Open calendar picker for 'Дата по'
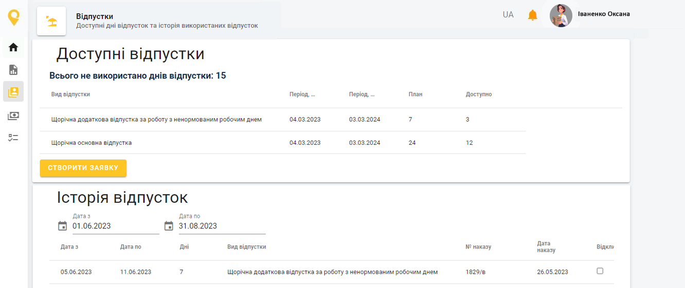Viewport: 685px width, 288px height. pyautogui.click(x=169, y=226)
